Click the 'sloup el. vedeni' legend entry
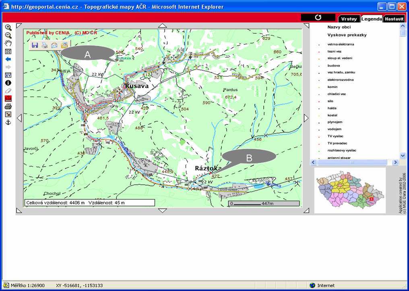409x291 pixels. (x=340, y=58)
